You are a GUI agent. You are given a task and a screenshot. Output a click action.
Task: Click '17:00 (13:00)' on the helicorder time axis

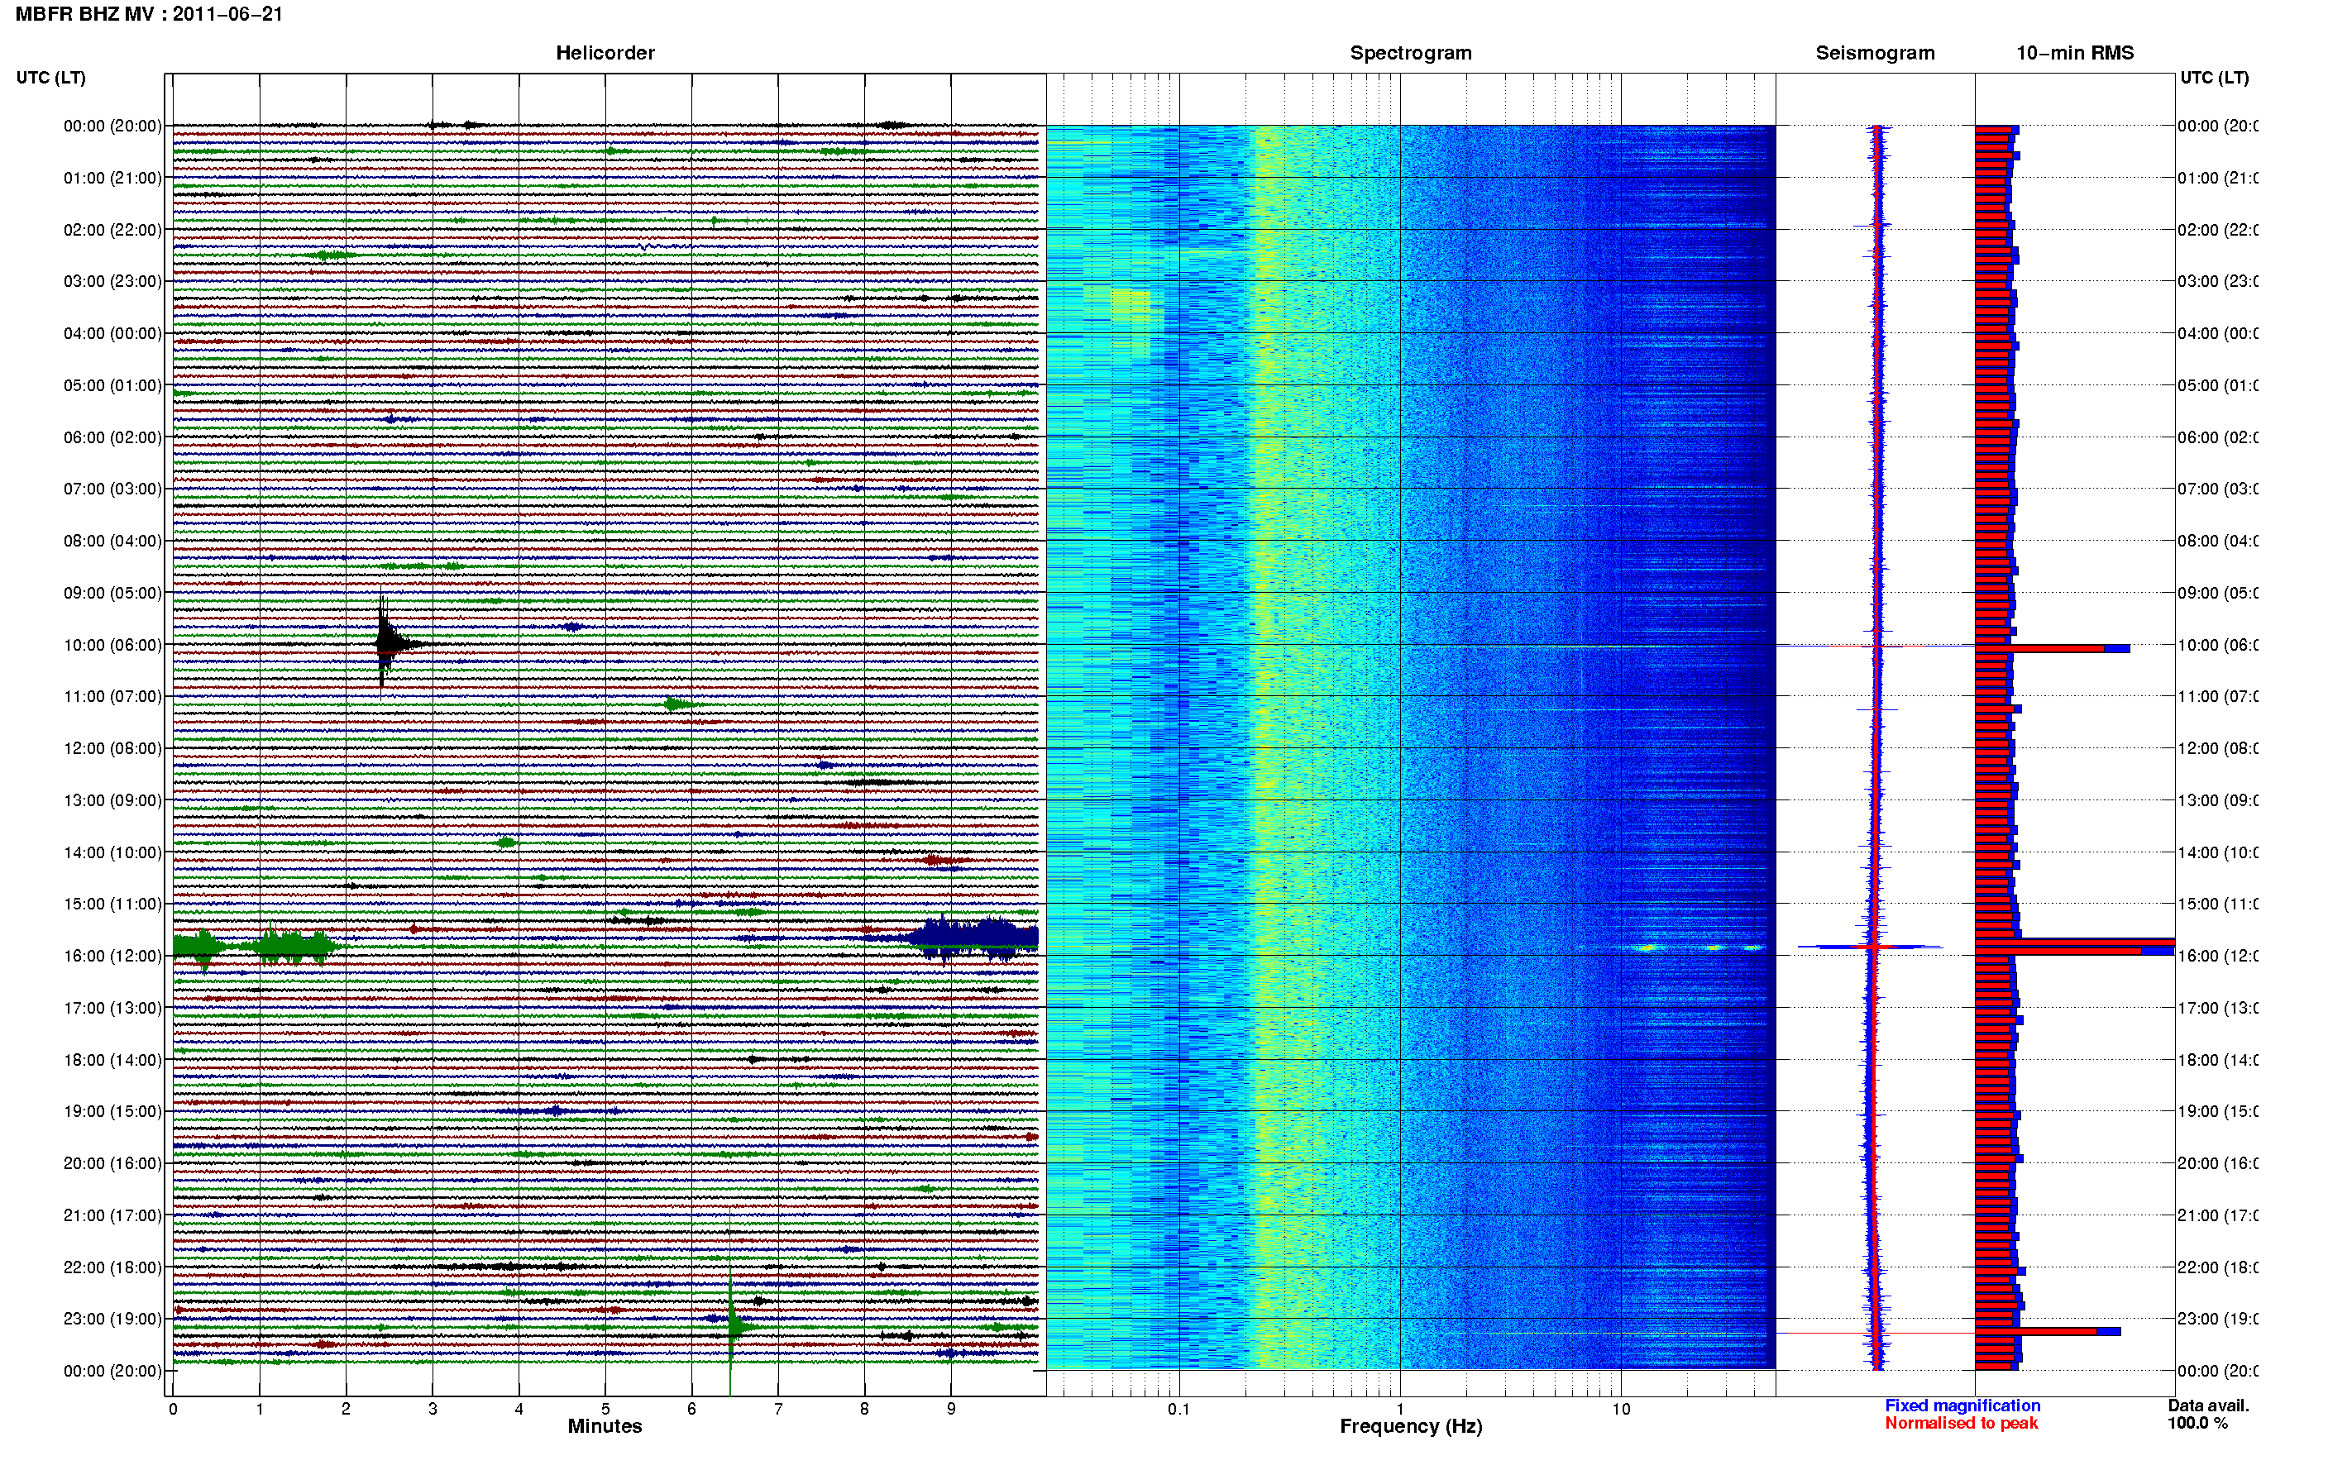point(112,1008)
